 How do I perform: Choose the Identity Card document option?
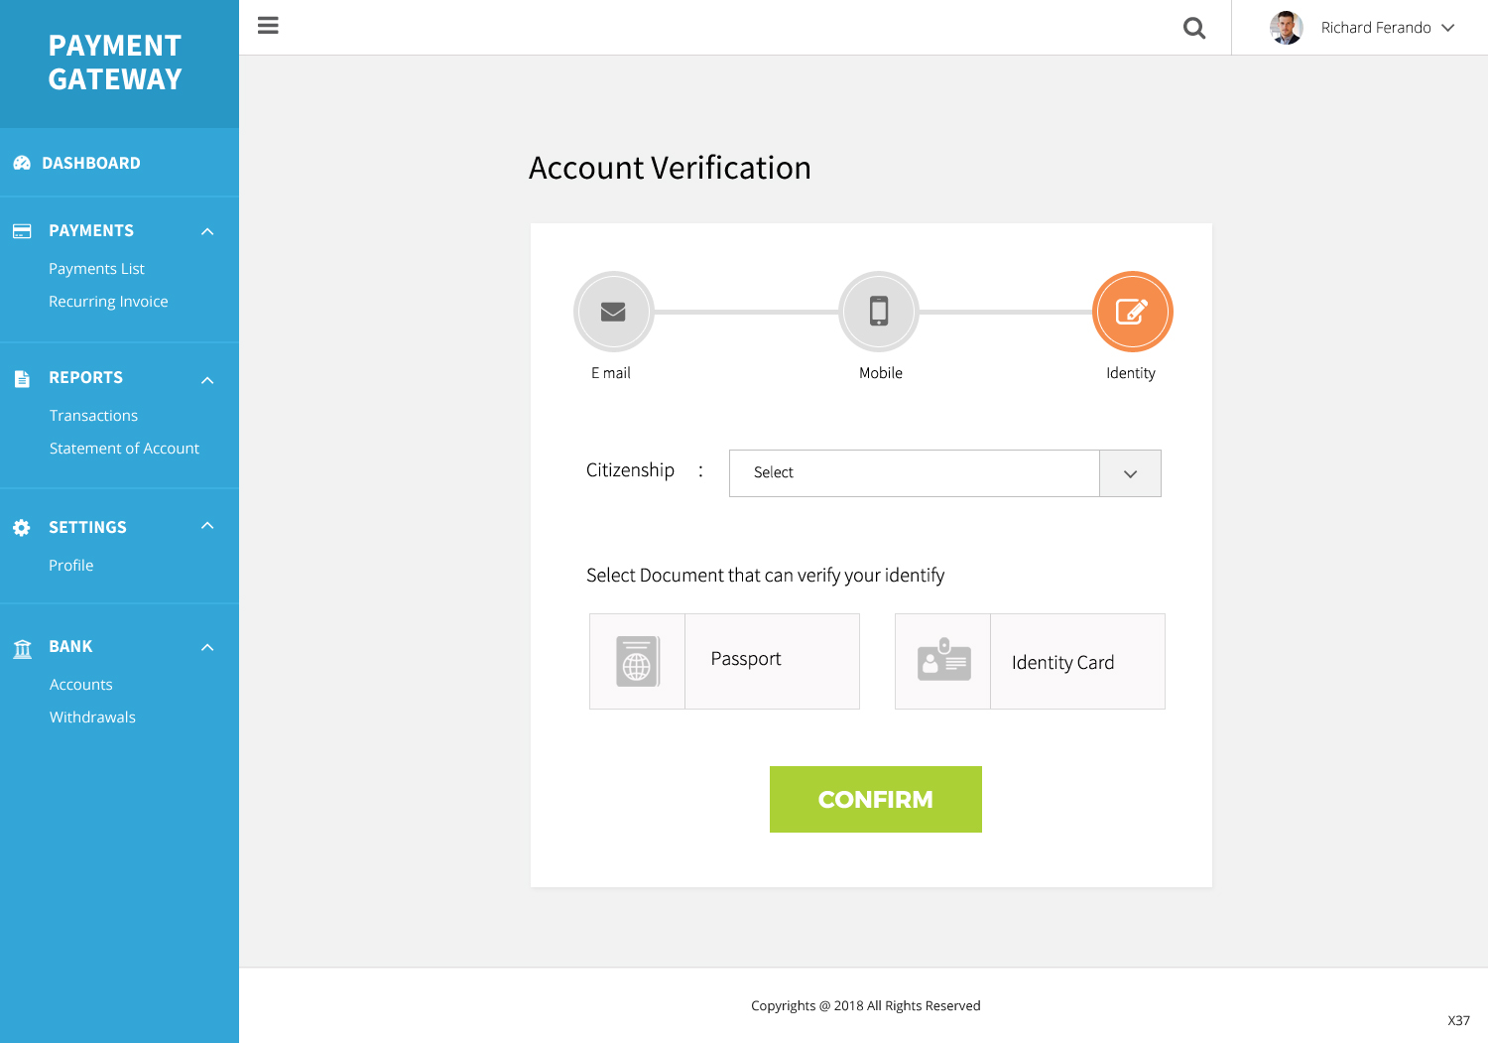click(1062, 662)
